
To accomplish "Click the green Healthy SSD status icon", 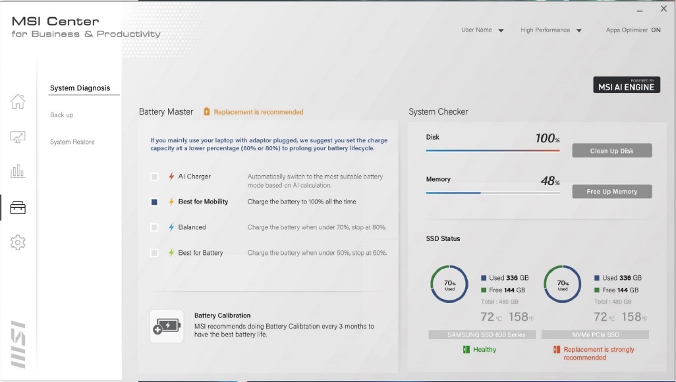I will pyautogui.click(x=466, y=349).
